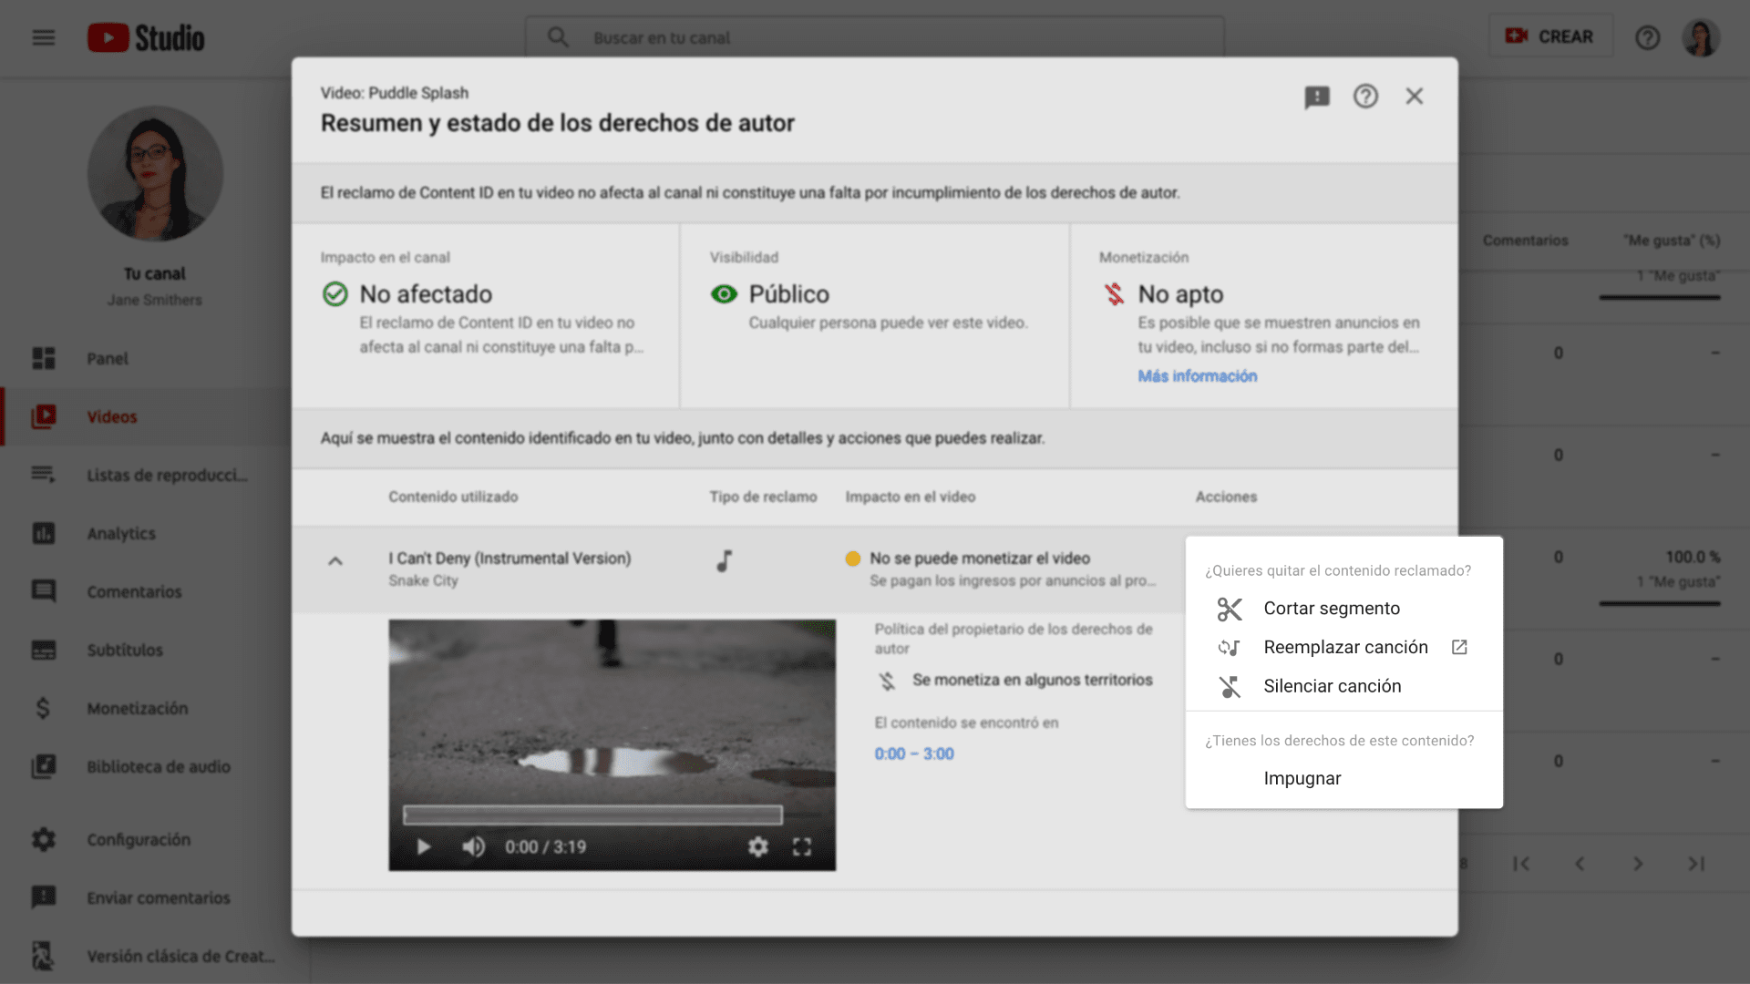Image resolution: width=1750 pixels, height=984 pixels.
Task: Open the video player settings gear
Action: point(757,846)
